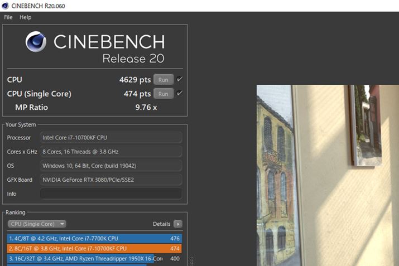Screen dimensions: 399x266
Task: Toggle the CPU (Single Core) test checkbox
Action: (x=179, y=93)
